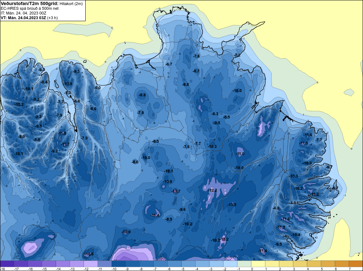Click the -9.6 temperature reading
This screenshot has height=271, width=363.
pyautogui.click(x=183, y=209)
